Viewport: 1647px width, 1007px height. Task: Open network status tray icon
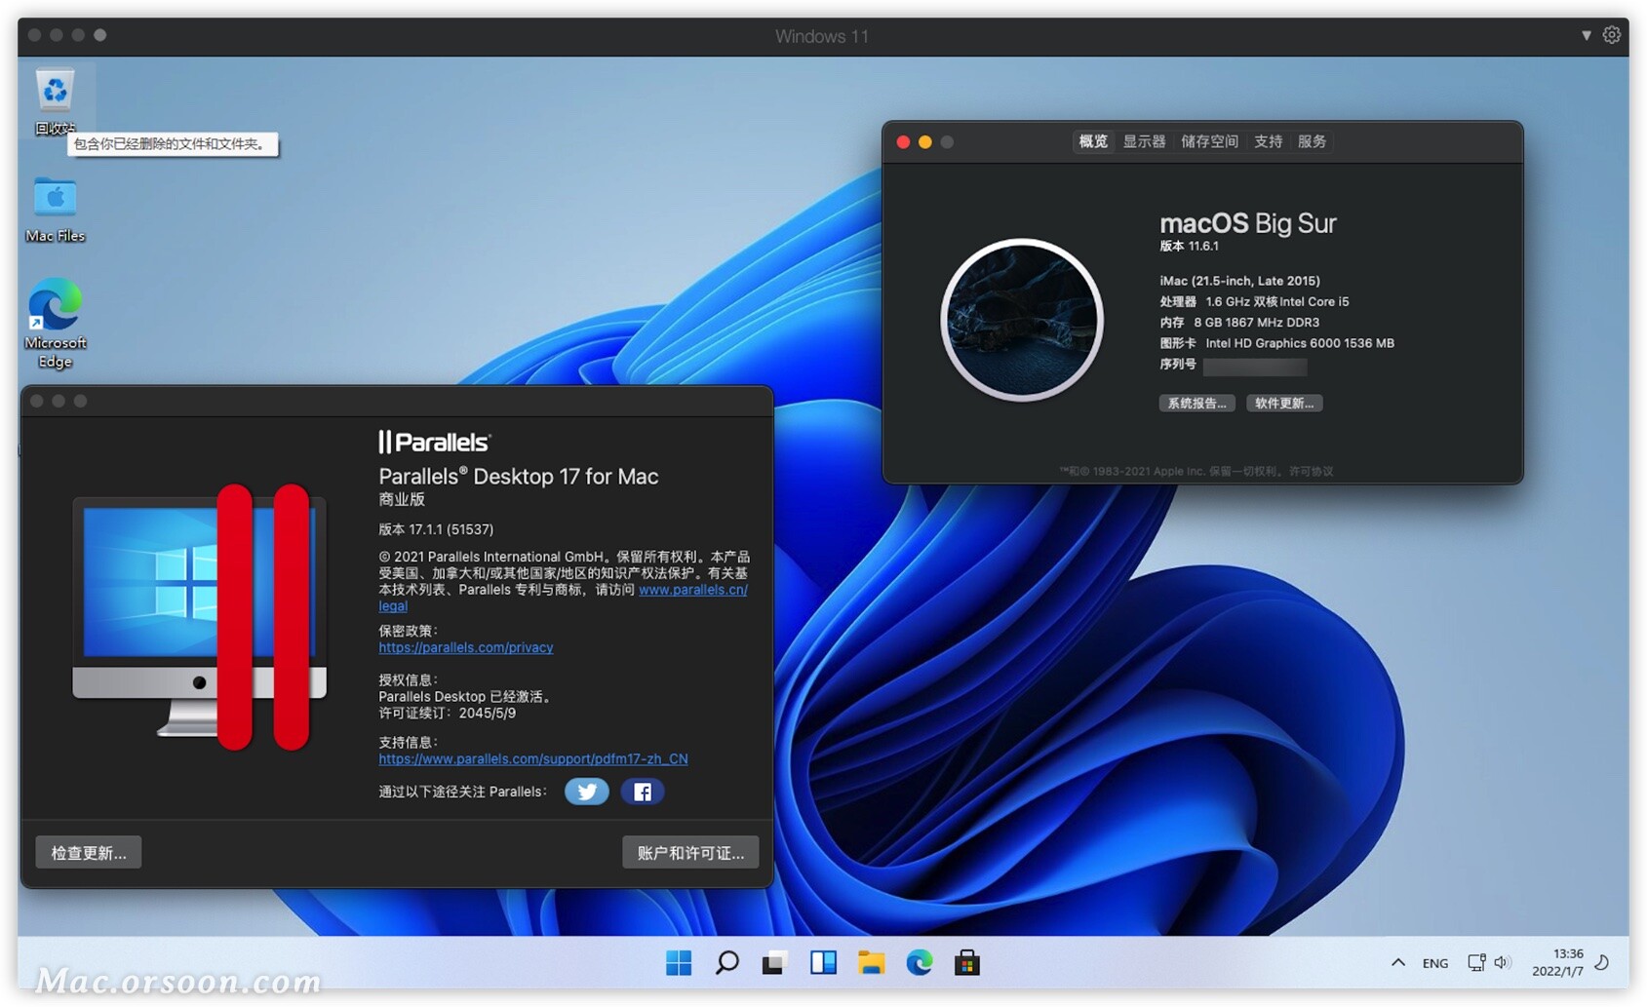pyautogui.click(x=1476, y=963)
